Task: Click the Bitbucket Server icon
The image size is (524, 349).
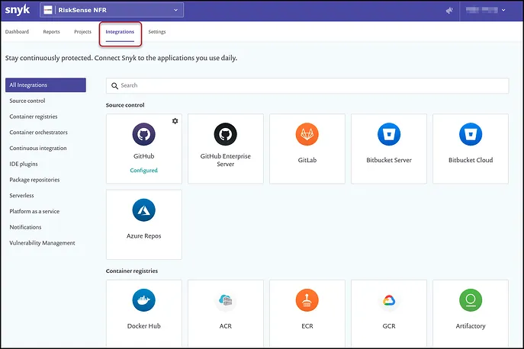Action: [x=389, y=134]
